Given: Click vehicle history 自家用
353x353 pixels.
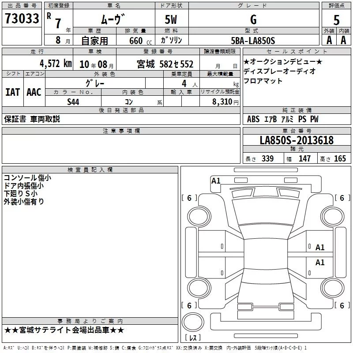Looking at the screenshot, I should 94,41.
